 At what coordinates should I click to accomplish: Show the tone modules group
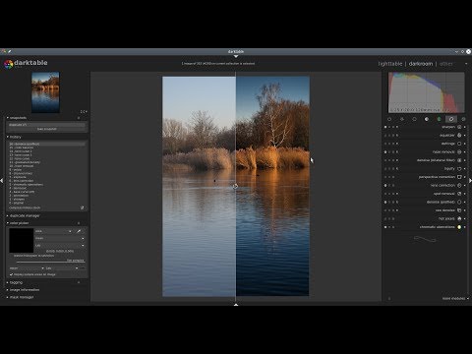coord(427,119)
